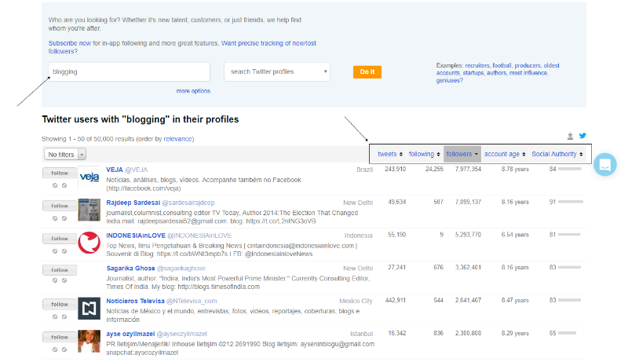Screen dimensions: 628x362
Task: Click right circle-slash icon in ayse ozyilmazel row
Action: pos(64,349)
